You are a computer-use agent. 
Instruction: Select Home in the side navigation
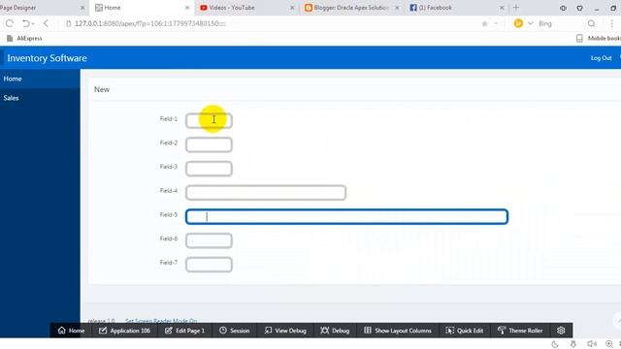(x=40, y=79)
